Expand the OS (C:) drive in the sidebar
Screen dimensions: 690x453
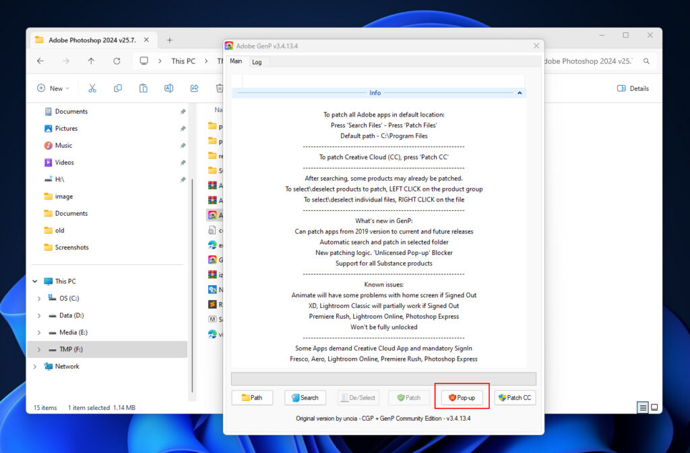pyautogui.click(x=39, y=297)
